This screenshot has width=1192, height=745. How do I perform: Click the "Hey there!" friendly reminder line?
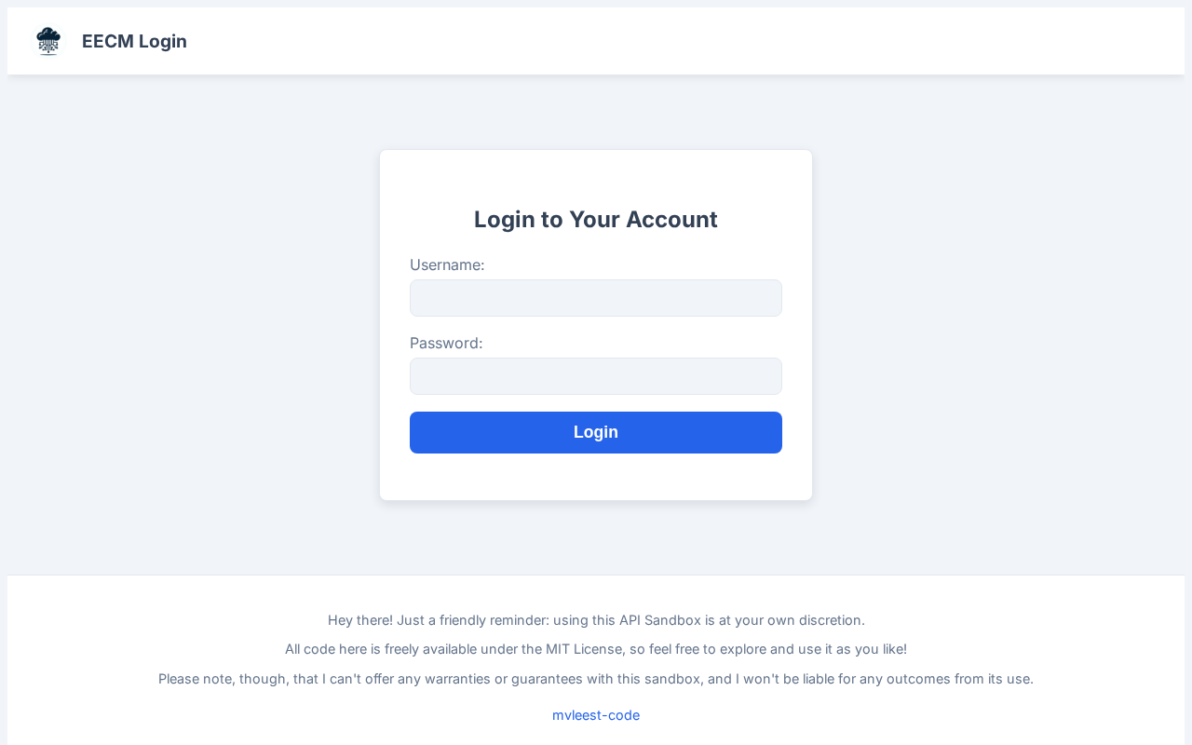tap(596, 620)
